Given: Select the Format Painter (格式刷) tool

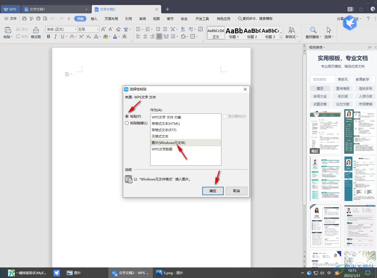Looking at the screenshot, I should point(36,33).
